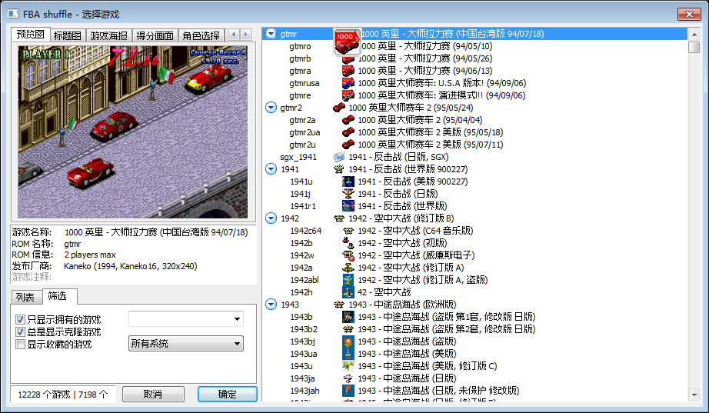The width and height of the screenshot is (709, 413).
Task: Click the game list scrollbar up arrow
Action: pos(694,34)
